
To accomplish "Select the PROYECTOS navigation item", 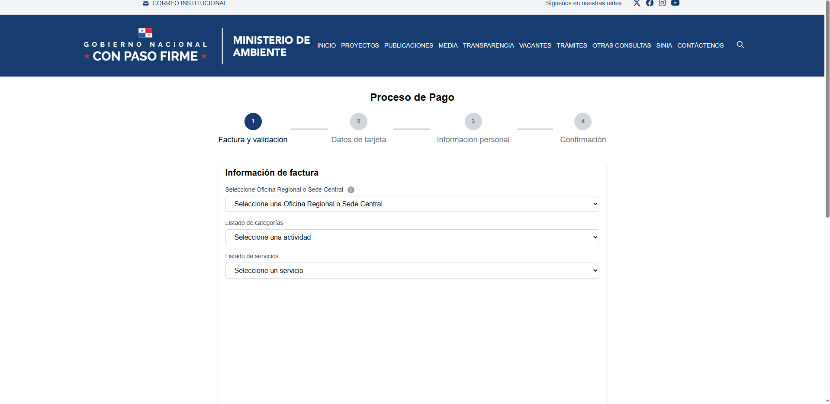I will click(x=360, y=45).
